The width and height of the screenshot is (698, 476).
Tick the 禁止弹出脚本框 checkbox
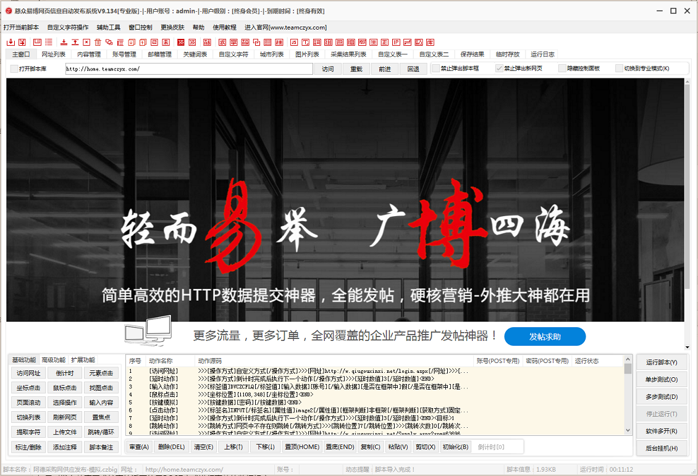click(x=436, y=69)
